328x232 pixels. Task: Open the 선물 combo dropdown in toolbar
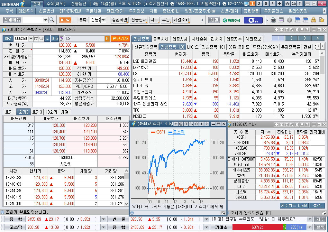pos(103,20)
